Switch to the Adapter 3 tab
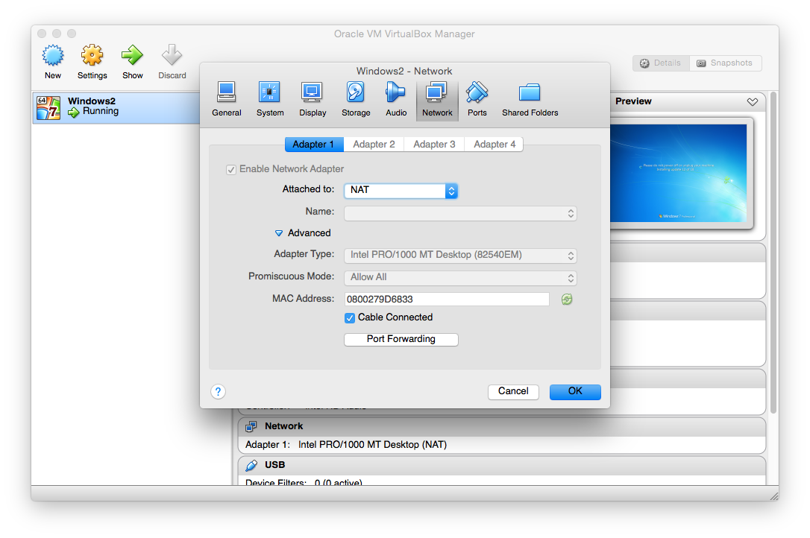The width and height of the screenshot is (810, 538). [x=434, y=145]
